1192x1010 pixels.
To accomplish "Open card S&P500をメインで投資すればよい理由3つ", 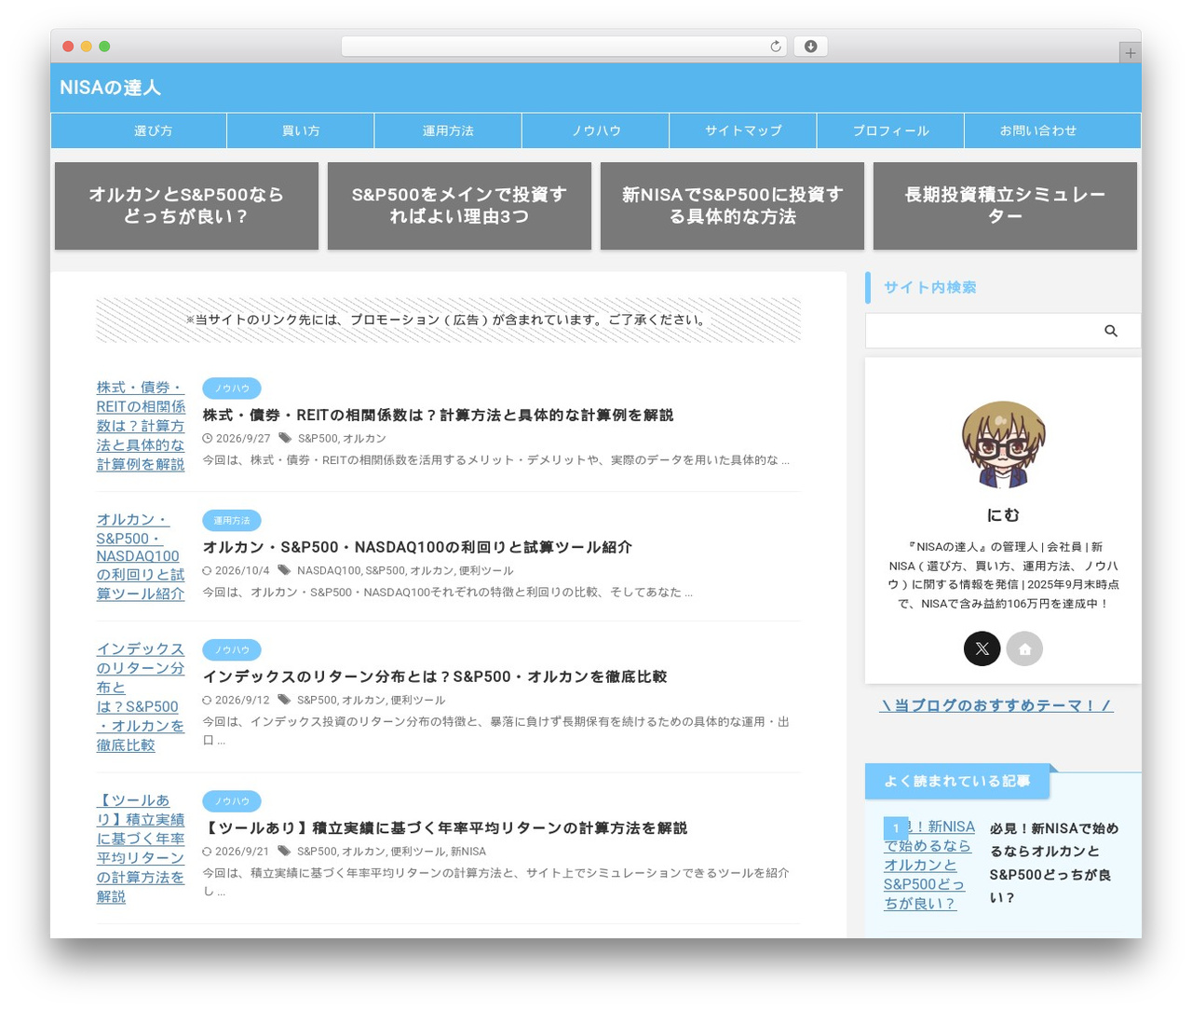I will (x=459, y=206).
